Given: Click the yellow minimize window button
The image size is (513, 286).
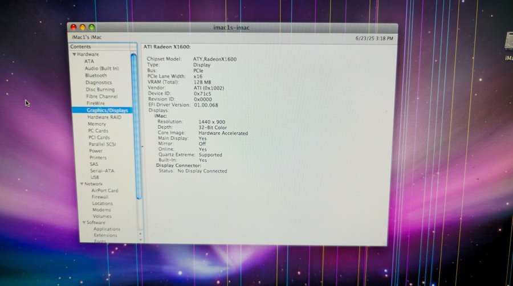Looking at the screenshot, I should 83,27.
